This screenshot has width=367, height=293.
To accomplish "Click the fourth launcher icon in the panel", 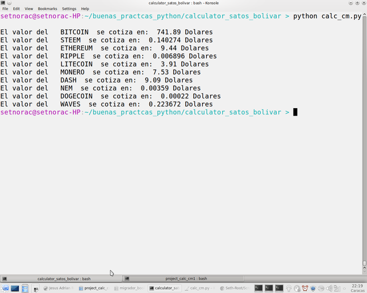I will click(36, 288).
